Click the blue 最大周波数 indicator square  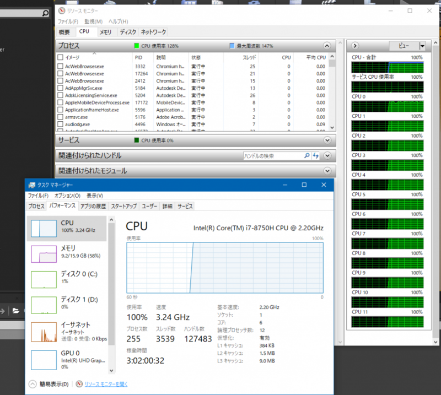[232, 46]
